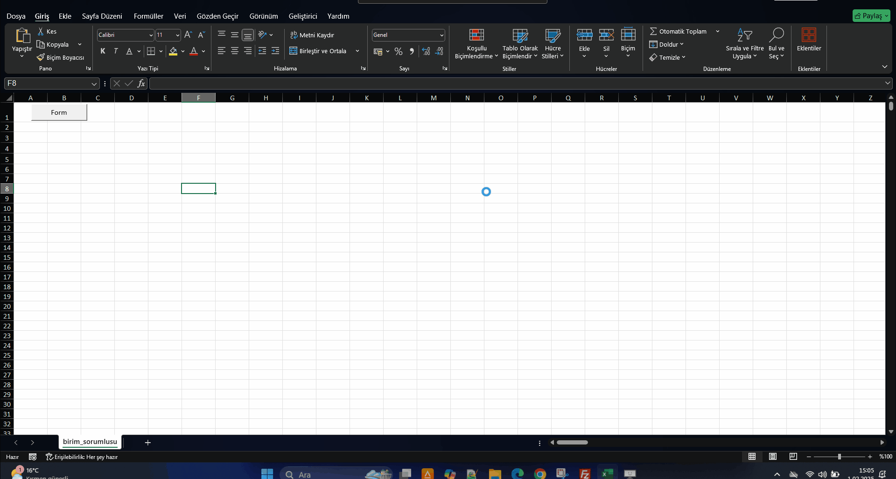This screenshot has height=479, width=896.
Task: Open Bul ve Seç menu
Action: tap(777, 43)
